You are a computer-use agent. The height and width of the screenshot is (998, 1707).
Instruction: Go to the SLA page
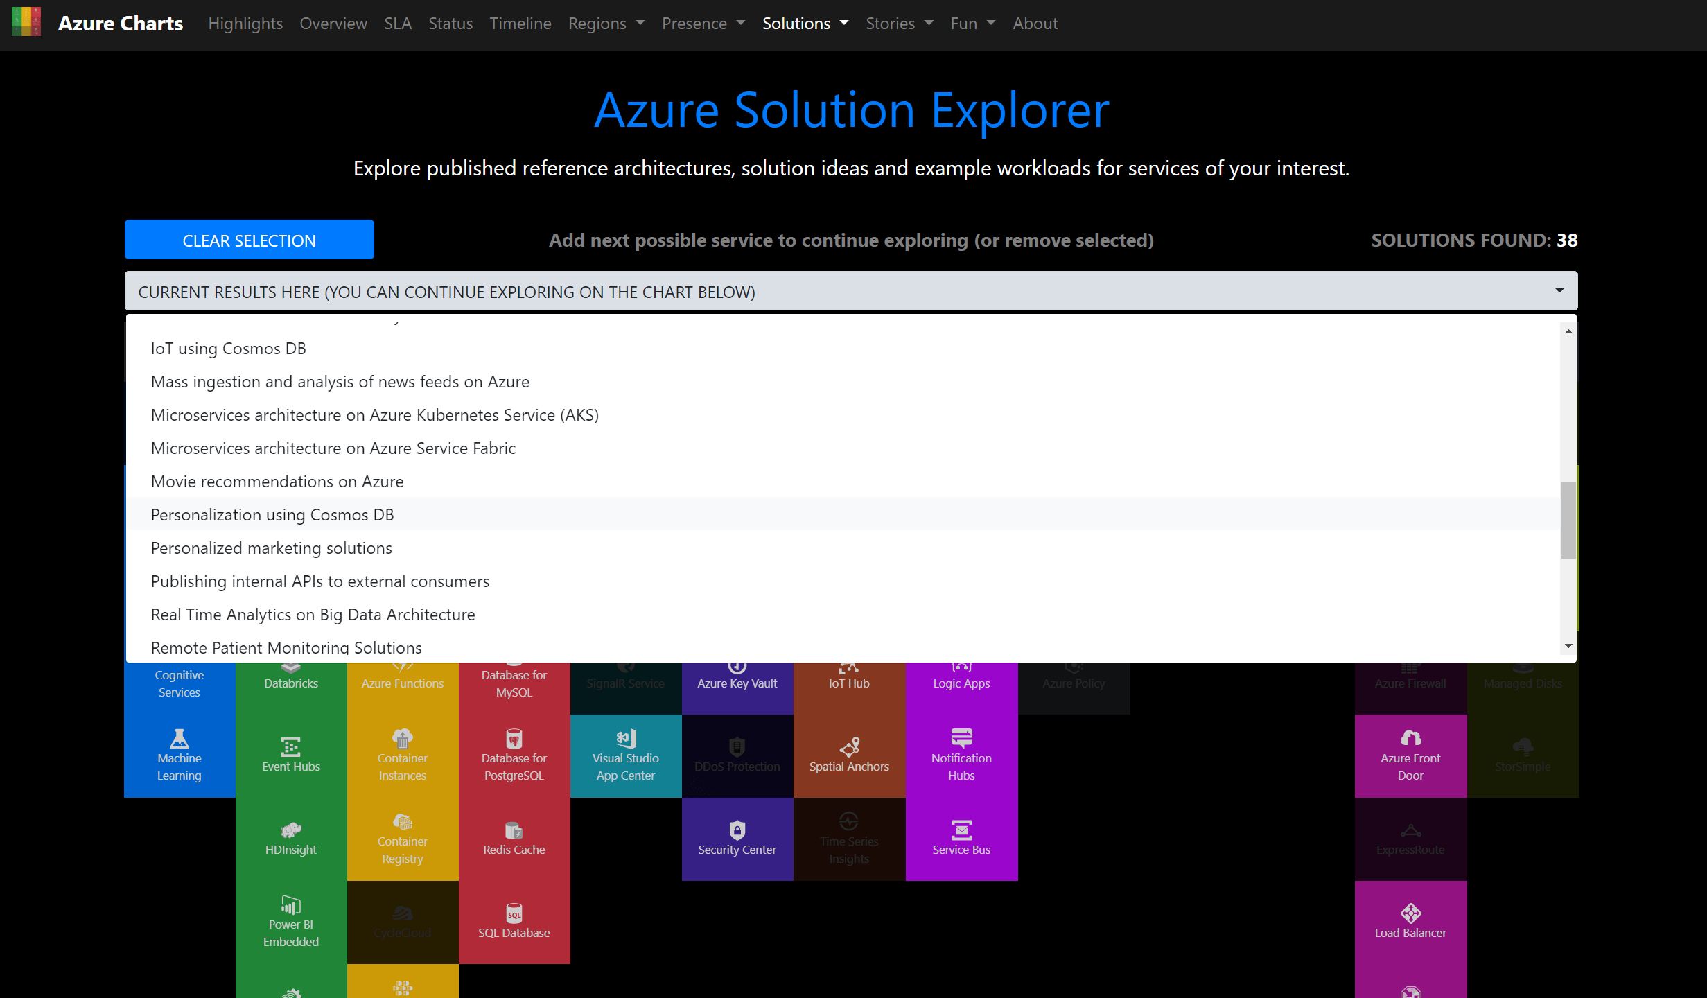397,24
